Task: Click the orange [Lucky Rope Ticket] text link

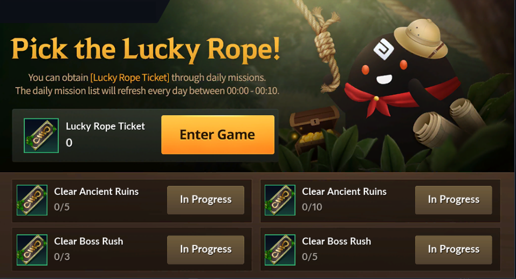Action: tap(129, 78)
